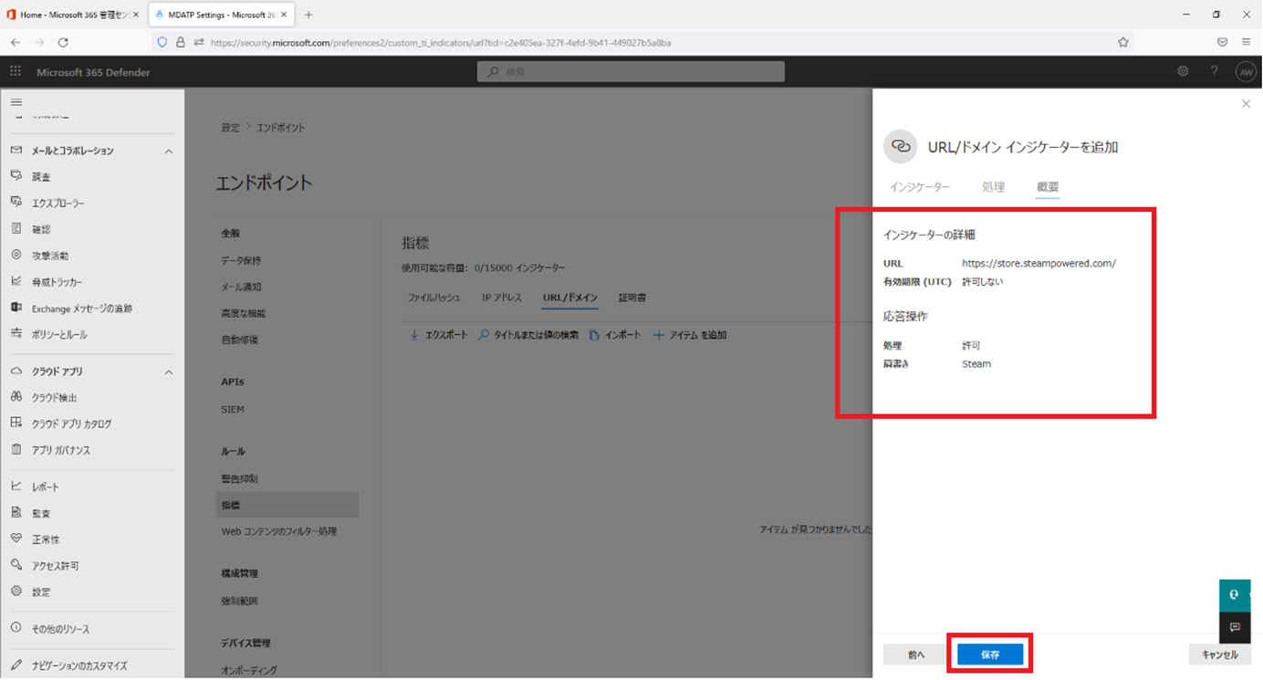
Task: Focus the 検索 box in the header
Action: (x=631, y=71)
